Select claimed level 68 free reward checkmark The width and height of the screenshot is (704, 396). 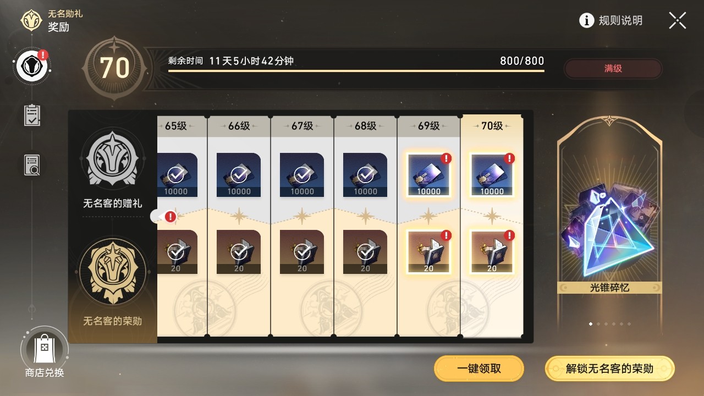coord(365,175)
